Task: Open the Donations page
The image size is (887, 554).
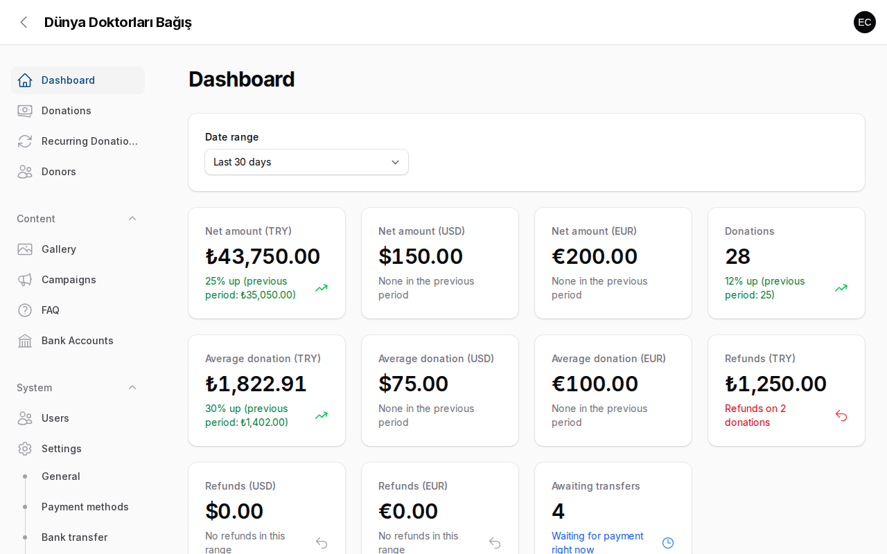Action: pos(78,111)
